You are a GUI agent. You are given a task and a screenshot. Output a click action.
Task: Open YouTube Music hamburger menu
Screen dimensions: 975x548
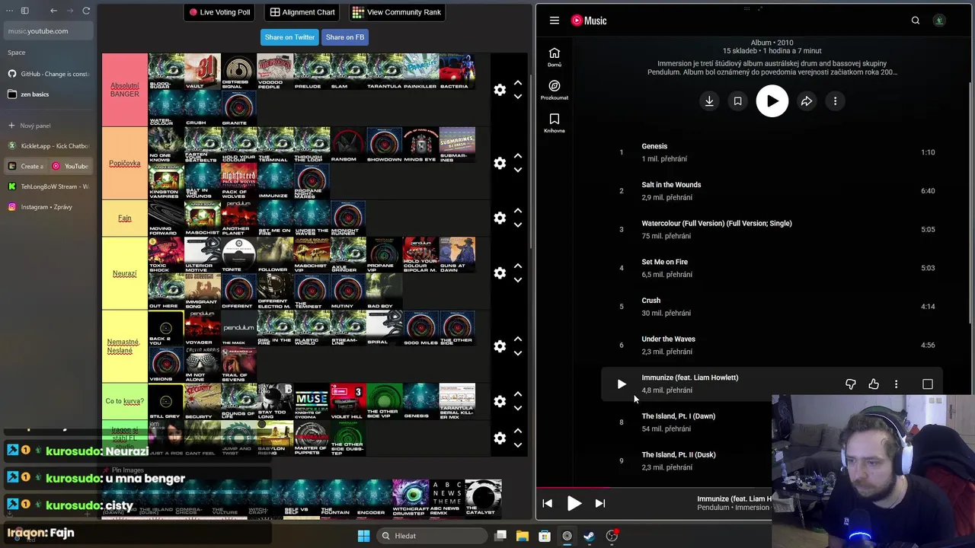(555, 21)
